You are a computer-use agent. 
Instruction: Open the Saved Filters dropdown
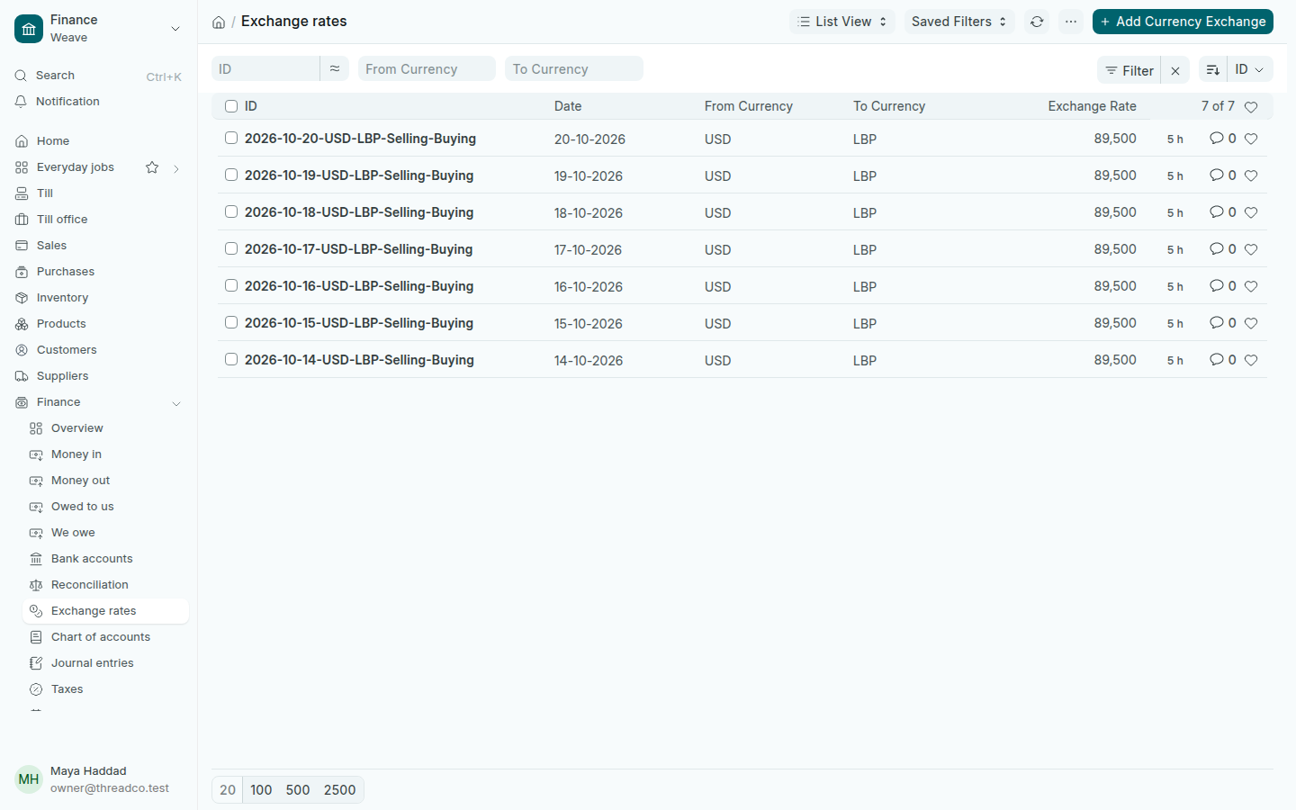click(x=959, y=22)
